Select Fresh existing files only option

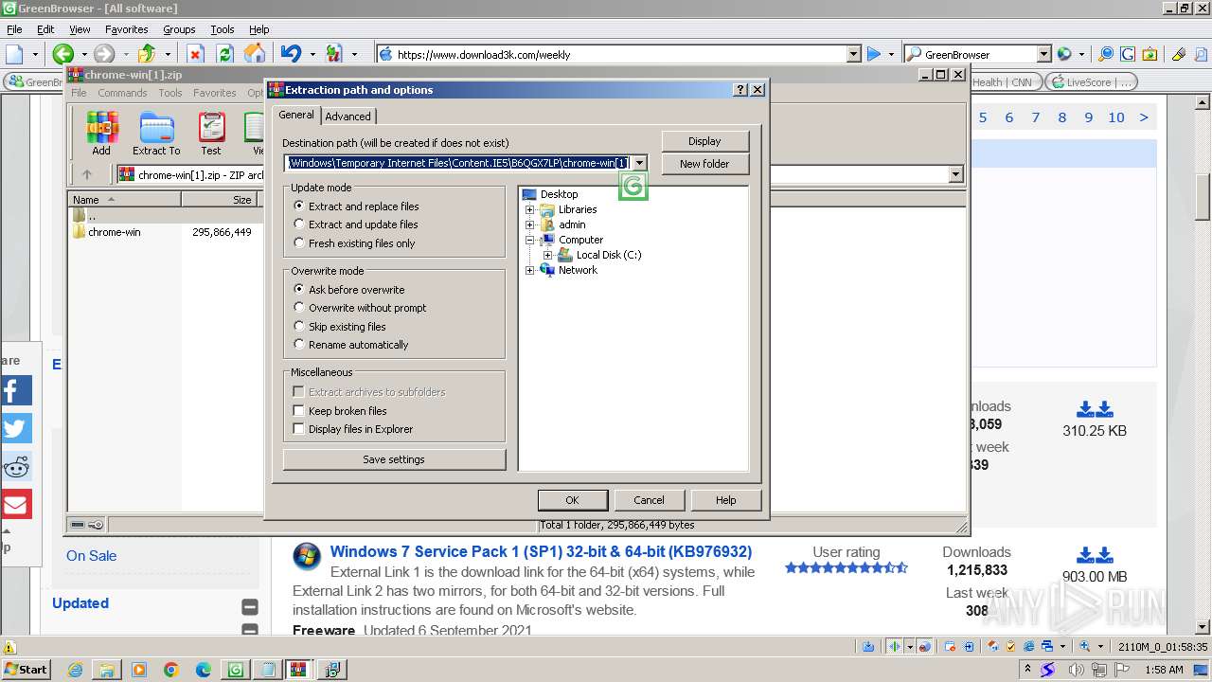(x=355, y=243)
